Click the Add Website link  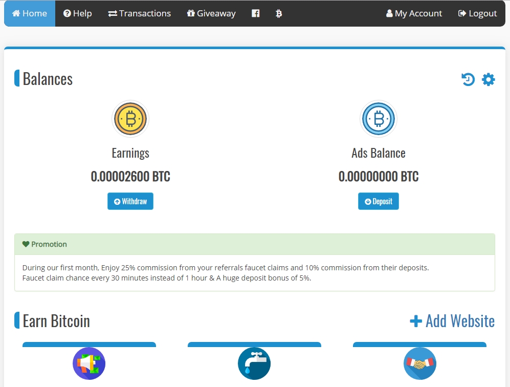coord(452,321)
